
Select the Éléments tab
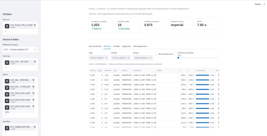[x=107, y=46]
